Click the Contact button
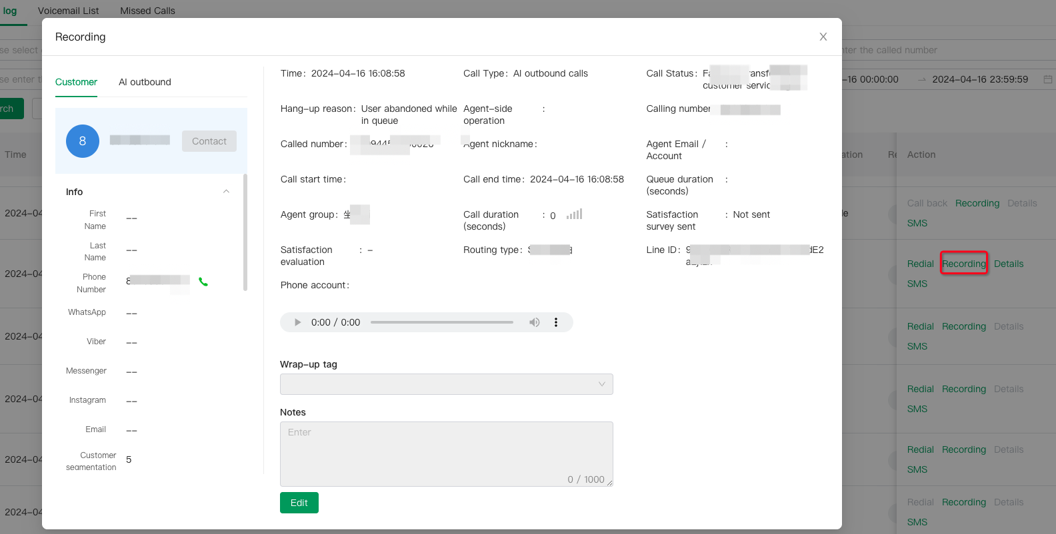The image size is (1056, 534). 209,141
